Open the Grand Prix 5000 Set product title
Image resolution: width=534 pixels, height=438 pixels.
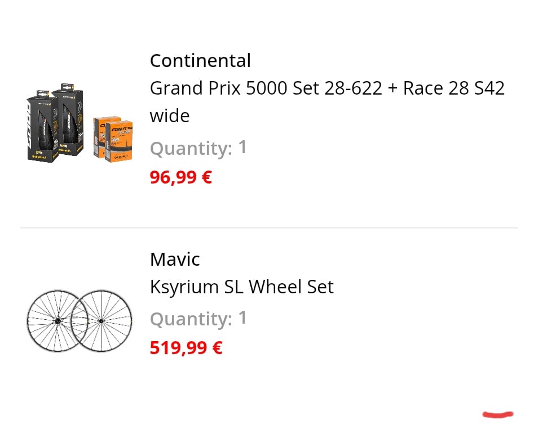click(x=327, y=102)
